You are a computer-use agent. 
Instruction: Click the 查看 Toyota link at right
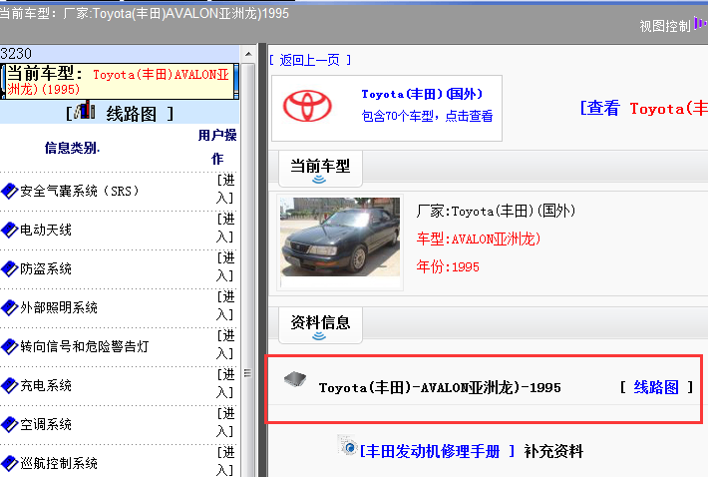pos(643,109)
